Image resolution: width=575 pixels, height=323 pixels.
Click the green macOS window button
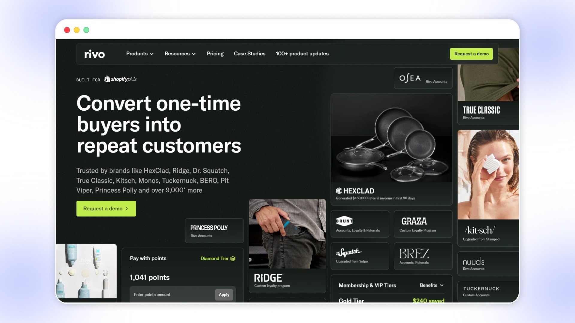[x=86, y=30]
